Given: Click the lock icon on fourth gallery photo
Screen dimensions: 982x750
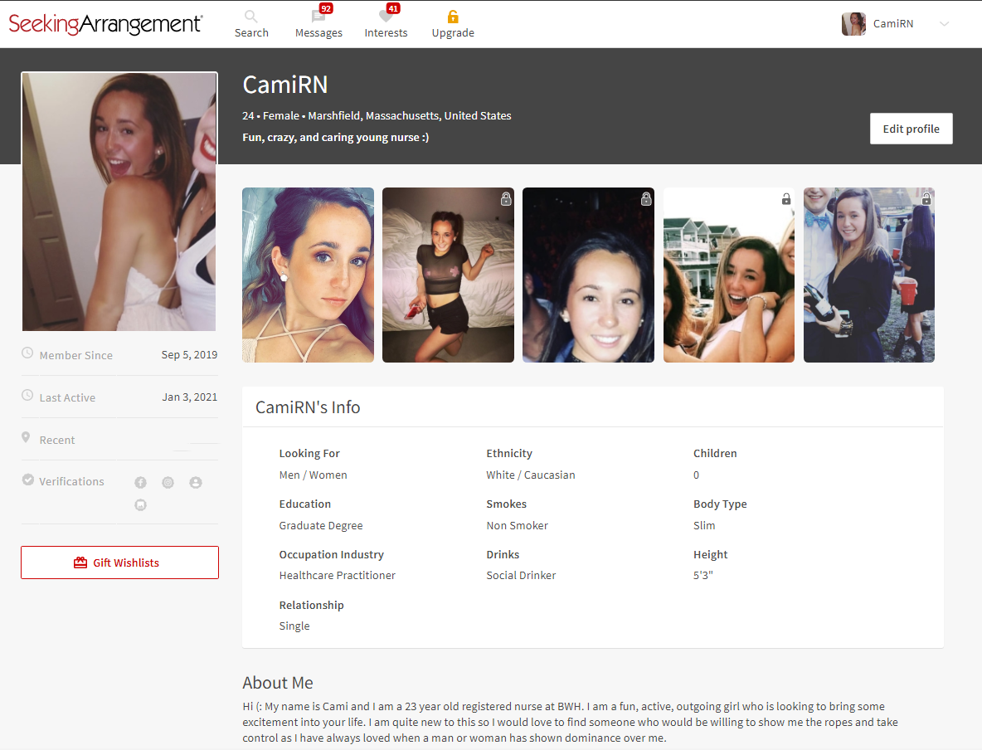Looking at the screenshot, I should 786,198.
